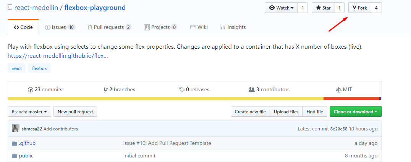
Task: View the 0 releases page
Action: click(194, 89)
